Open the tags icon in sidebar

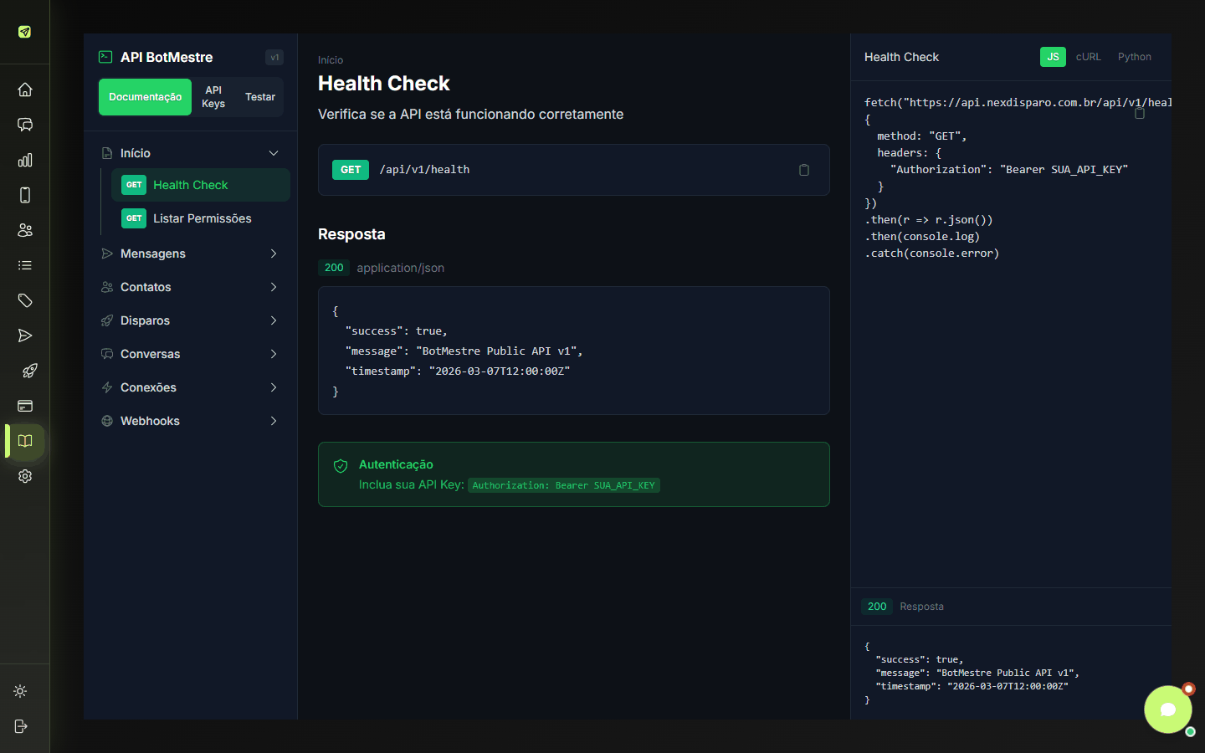[25, 300]
